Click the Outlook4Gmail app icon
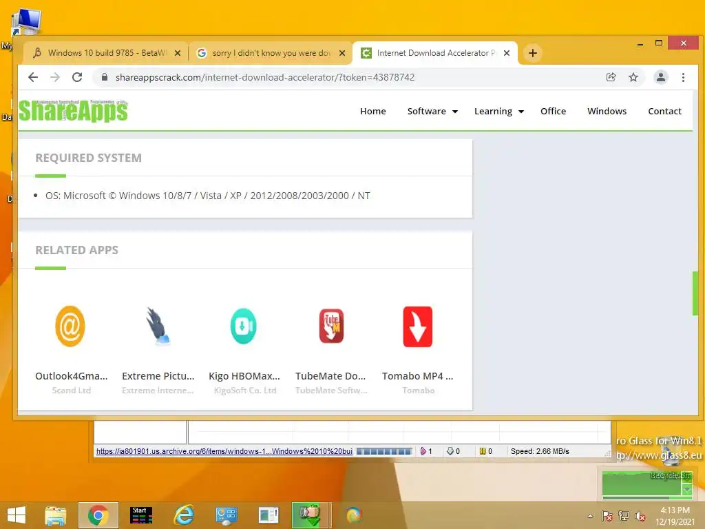This screenshot has width=705, height=529. [x=70, y=326]
